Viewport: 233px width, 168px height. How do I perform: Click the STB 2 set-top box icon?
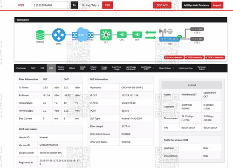(197, 39)
